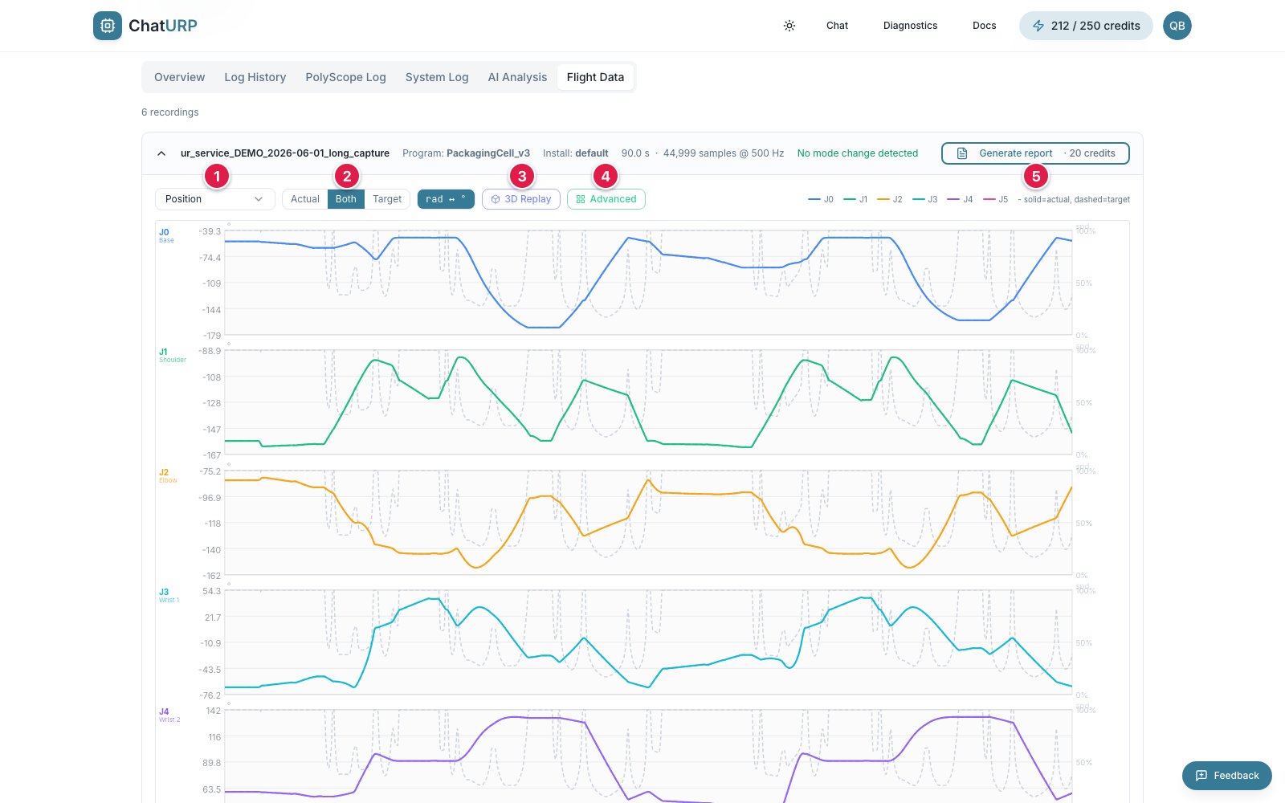This screenshot has height=803, width=1285.
Task: Toggle rad to degrees unit switch
Action: (x=446, y=199)
